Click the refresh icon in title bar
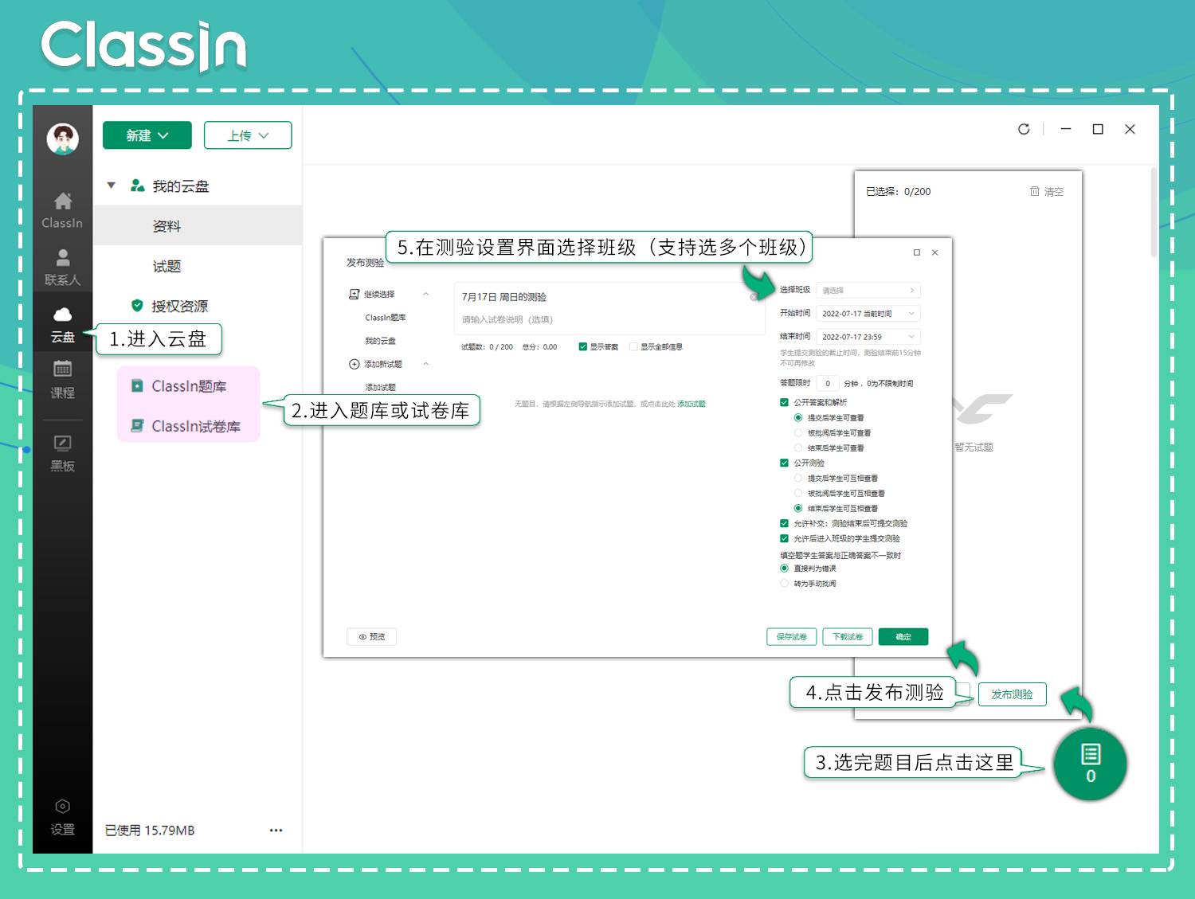This screenshot has width=1195, height=899. [1024, 129]
